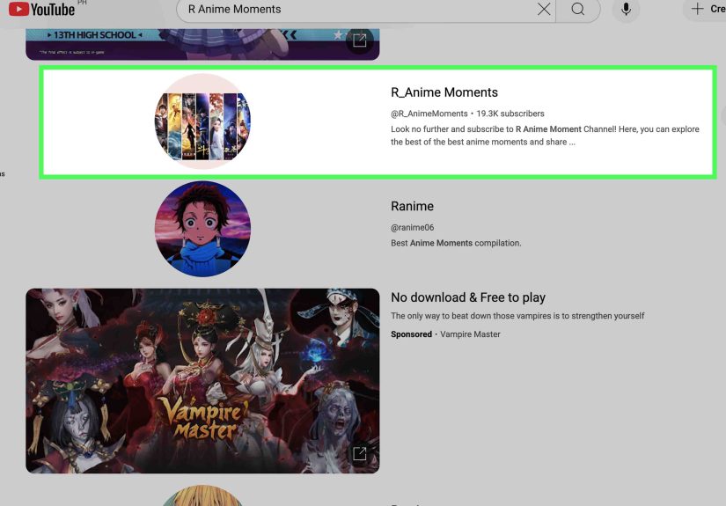The height and width of the screenshot is (506, 726).
Task: Click the 19.3K subscribers count text
Action: 510,114
